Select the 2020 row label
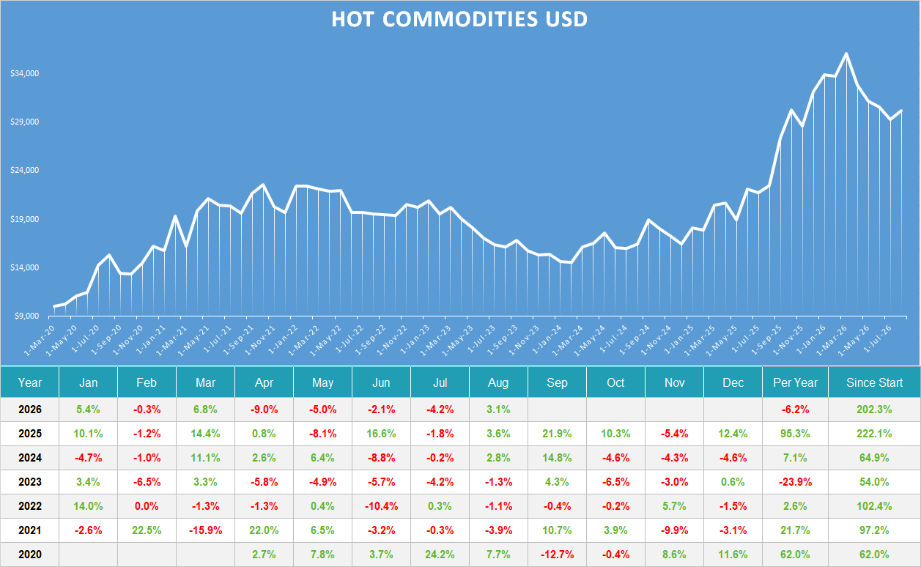Viewport: 921px width, 567px height. 30,555
